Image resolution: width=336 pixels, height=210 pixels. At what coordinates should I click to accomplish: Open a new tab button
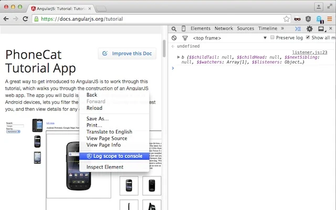click(101, 8)
